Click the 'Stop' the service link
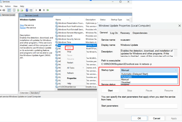 click(22, 25)
